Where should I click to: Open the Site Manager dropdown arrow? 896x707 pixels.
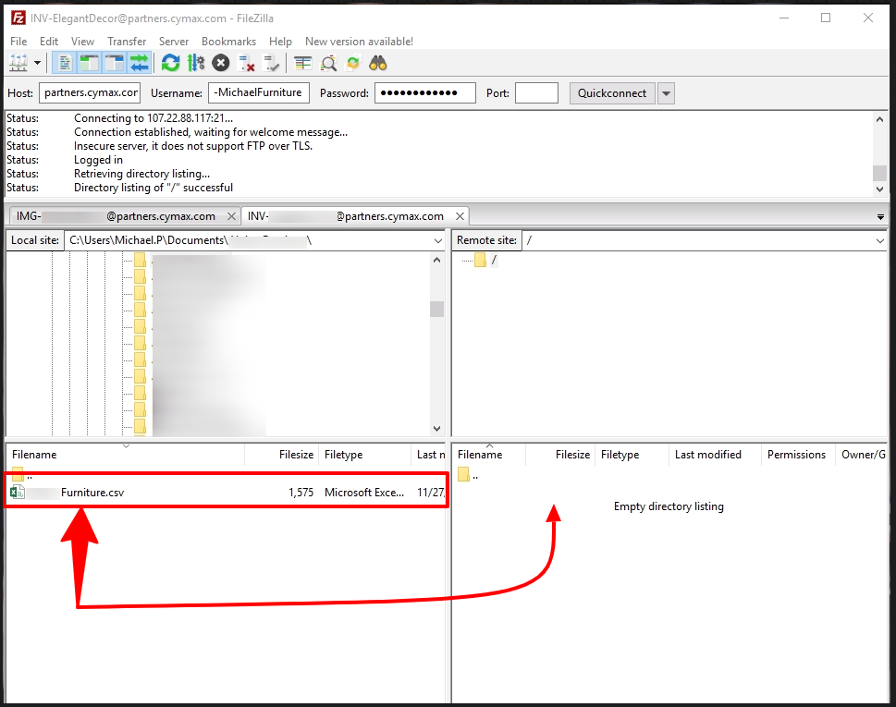point(37,63)
